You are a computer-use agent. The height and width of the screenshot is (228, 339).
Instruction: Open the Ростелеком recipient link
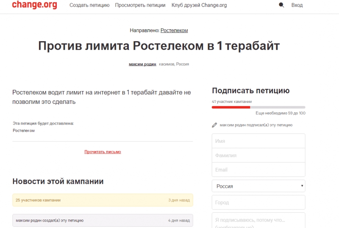pos(174,31)
